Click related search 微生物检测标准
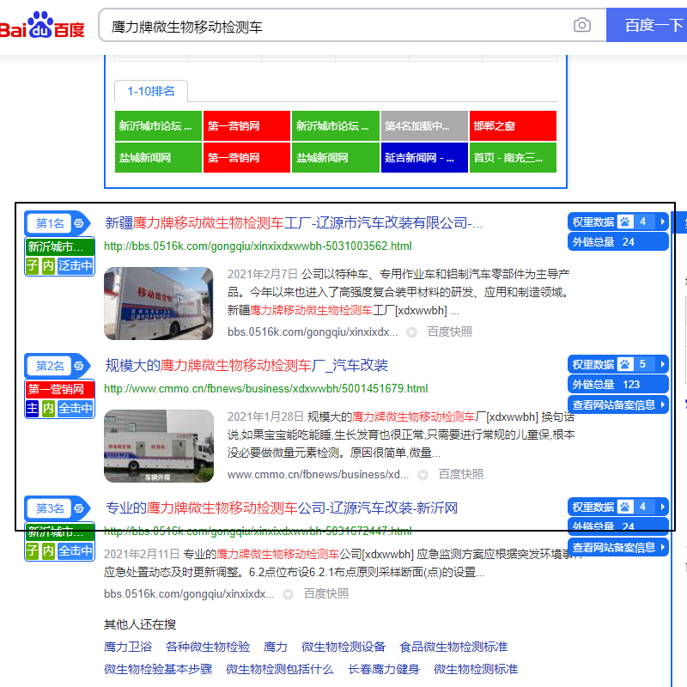The height and width of the screenshot is (687, 687). pyautogui.click(x=476, y=669)
